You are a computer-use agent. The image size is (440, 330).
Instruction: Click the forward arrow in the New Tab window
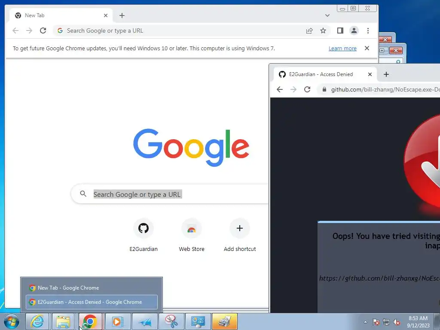pyautogui.click(x=29, y=31)
